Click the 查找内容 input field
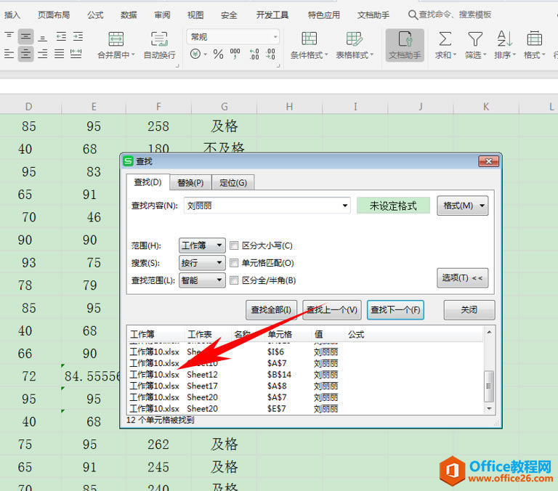The width and height of the screenshot is (558, 491). 267,206
